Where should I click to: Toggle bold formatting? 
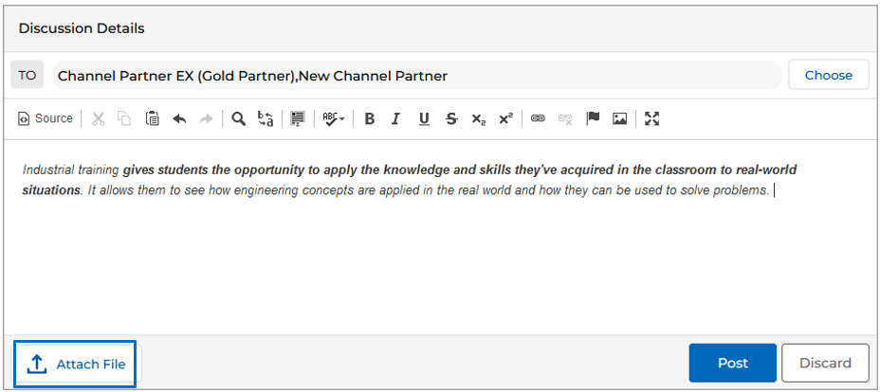pyautogui.click(x=369, y=118)
